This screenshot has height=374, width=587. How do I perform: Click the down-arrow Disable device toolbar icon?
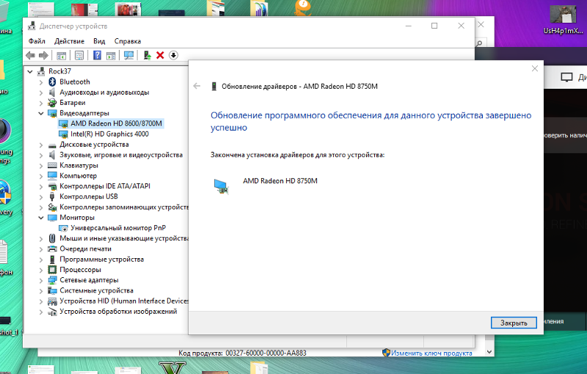tap(173, 55)
